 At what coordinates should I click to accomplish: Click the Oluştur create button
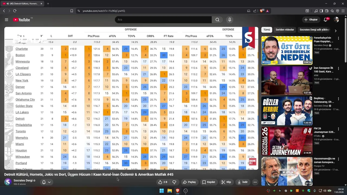pos(311,19)
